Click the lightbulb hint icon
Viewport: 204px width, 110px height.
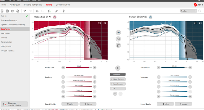click(64, 11)
